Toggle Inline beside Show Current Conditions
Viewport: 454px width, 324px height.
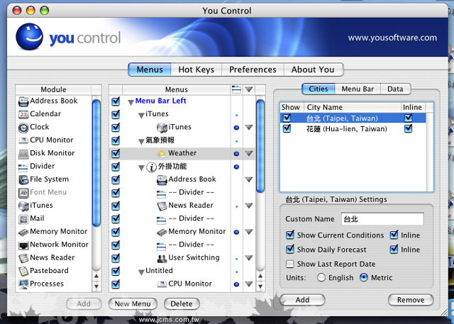(394, 235)
